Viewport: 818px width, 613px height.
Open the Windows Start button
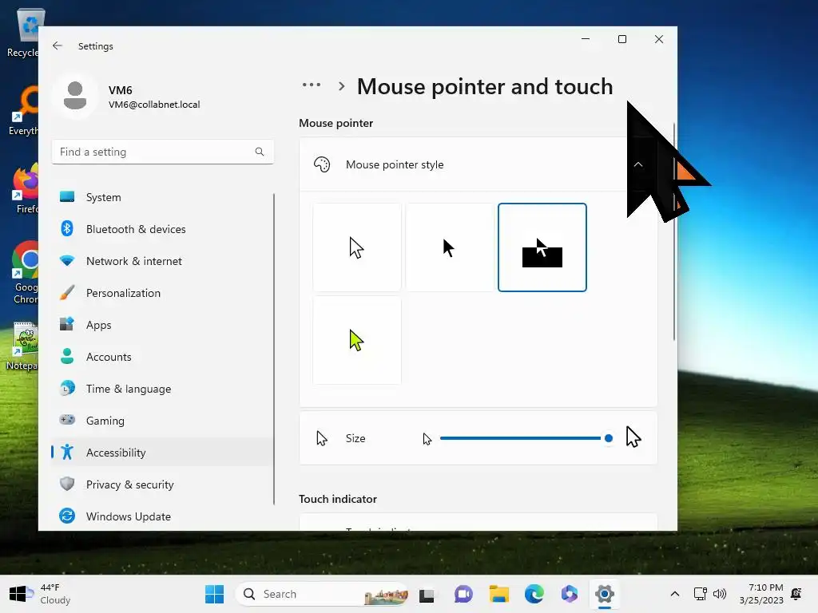pos(214,594)
